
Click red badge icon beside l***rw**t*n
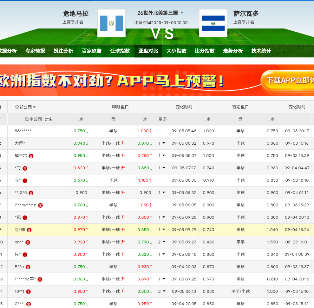[x=40, y=205]
